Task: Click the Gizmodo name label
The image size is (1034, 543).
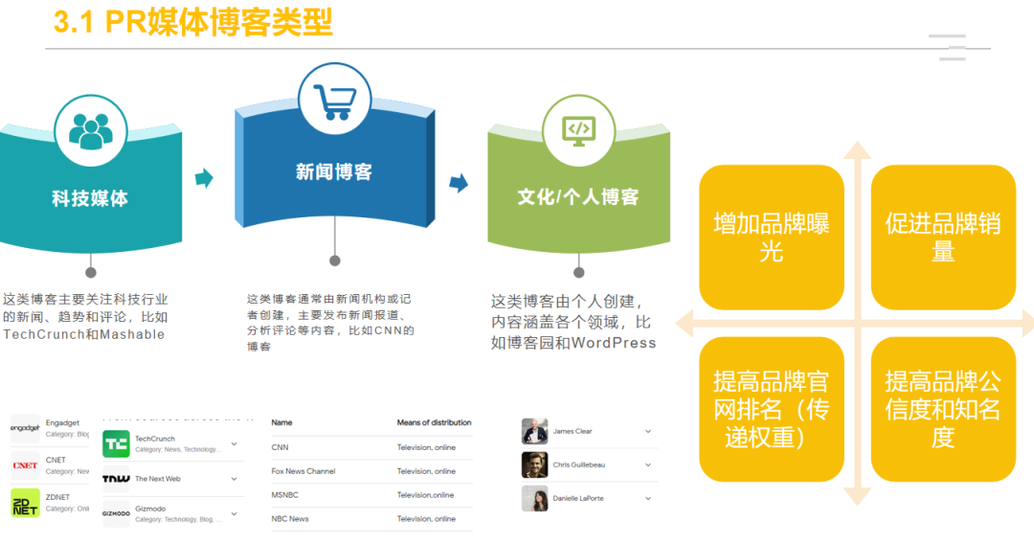Action: (x=150, y=509)
